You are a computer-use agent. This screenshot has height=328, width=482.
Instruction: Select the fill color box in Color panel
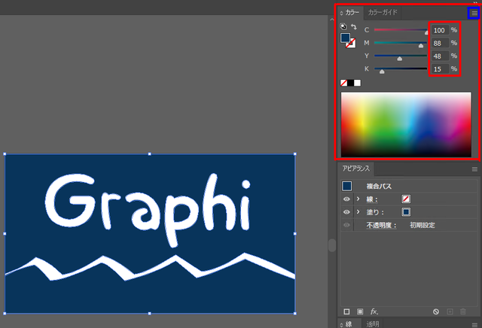coord(345,38)
